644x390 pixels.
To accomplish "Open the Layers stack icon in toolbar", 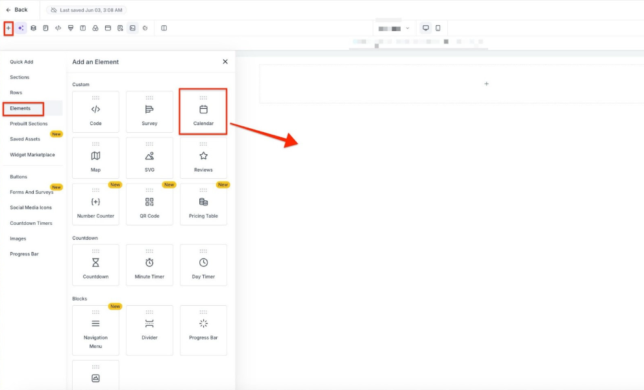I will [33, 28].
